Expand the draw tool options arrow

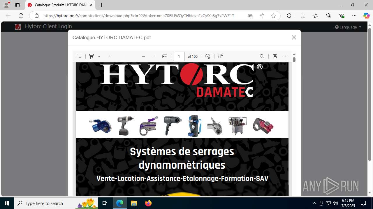click(99, 56)
